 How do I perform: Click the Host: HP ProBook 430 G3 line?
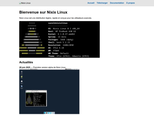pyautogui.click(x=62, y=32)
